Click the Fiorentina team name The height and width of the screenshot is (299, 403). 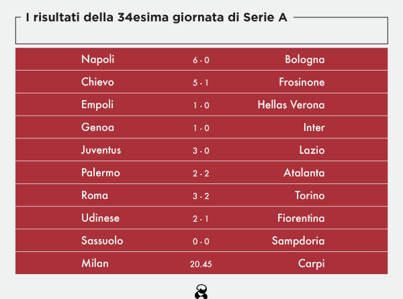pos(301,218)
